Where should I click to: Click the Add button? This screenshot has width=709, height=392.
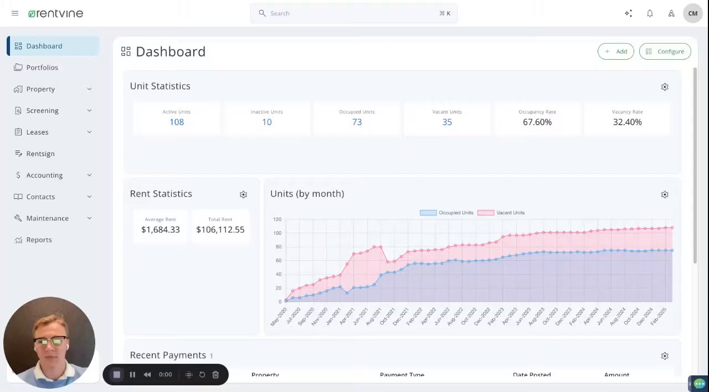click(615, 51)
